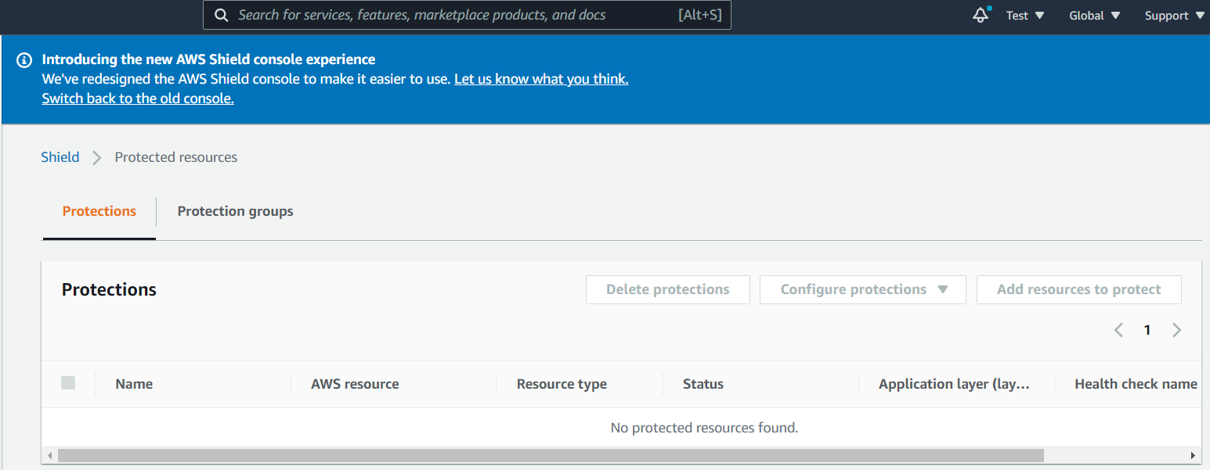Expand Configure protections dropdown button

point(862,289)
